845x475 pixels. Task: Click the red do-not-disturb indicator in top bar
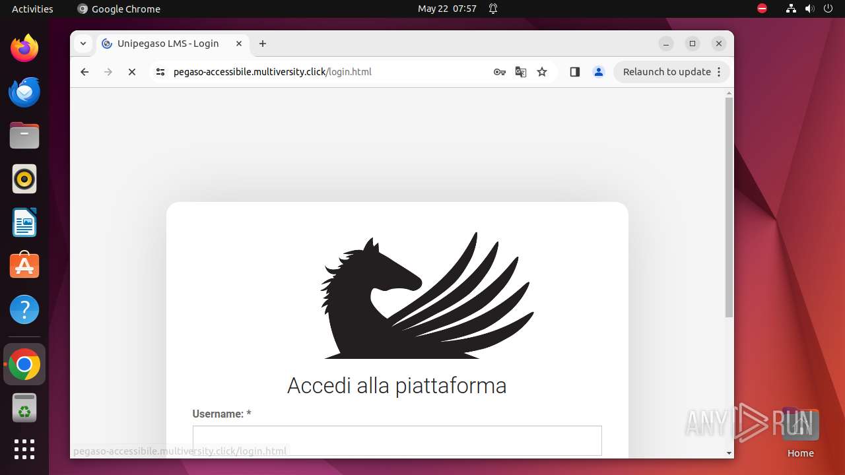pos(762,9)
